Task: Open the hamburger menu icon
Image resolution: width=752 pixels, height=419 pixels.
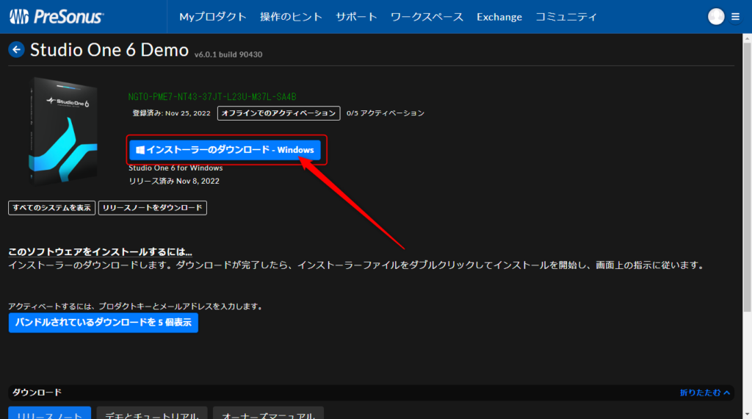Action: 735,17
